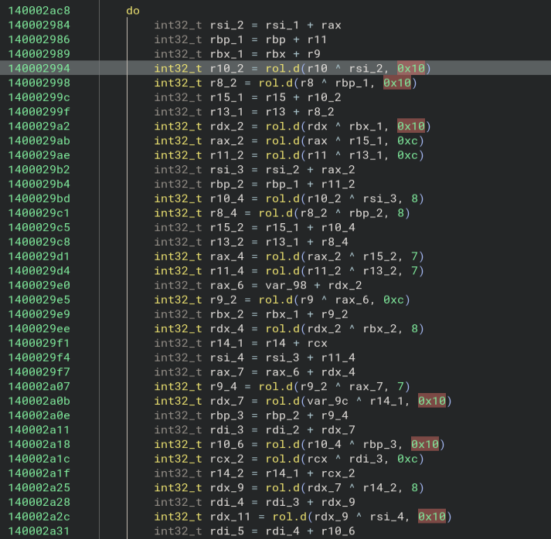Screen dimensions: 551x539
Task: Click the 0x10 constant on the rdx_11 line
Action: click(x=432, y=517)
